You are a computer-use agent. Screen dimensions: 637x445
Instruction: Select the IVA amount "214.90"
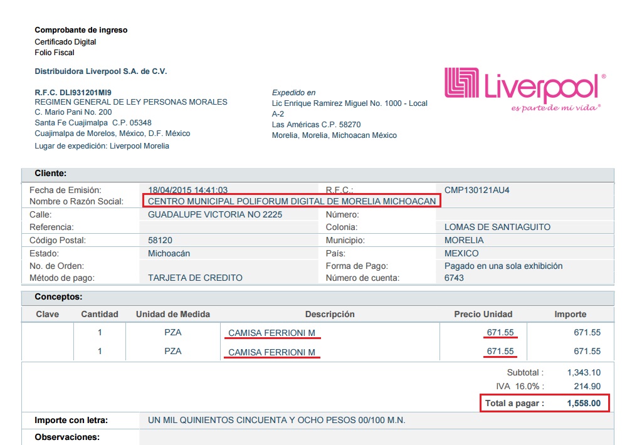point(587,387)
